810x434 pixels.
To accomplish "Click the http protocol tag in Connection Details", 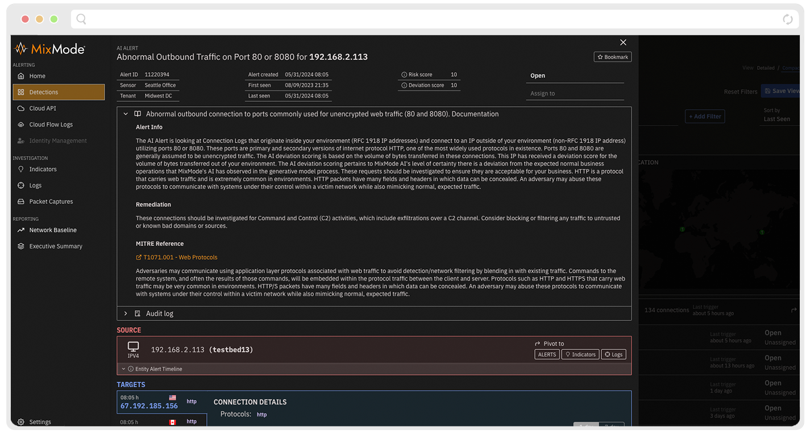I will (261, 415).
